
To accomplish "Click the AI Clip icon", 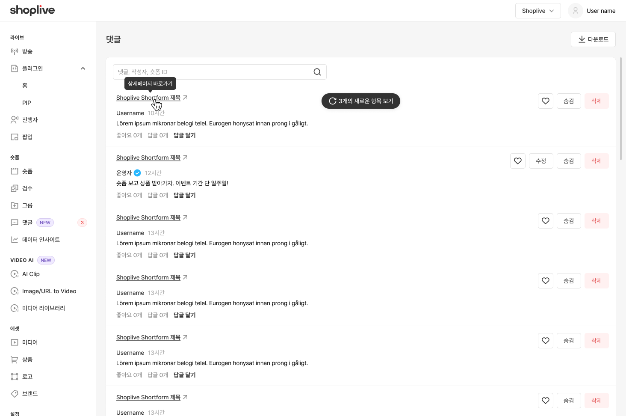I will coord(15,274).
